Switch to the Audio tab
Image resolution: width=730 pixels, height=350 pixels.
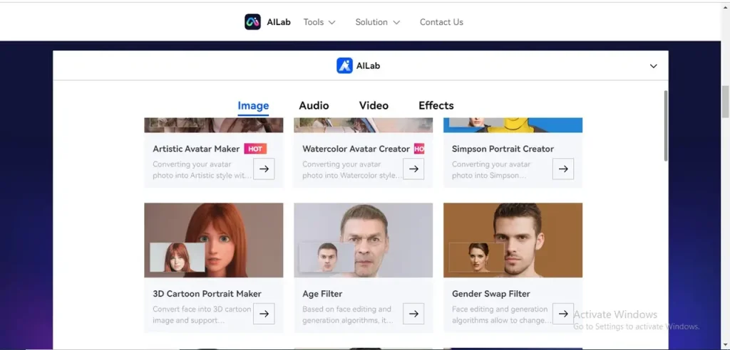tap(314, 105)
